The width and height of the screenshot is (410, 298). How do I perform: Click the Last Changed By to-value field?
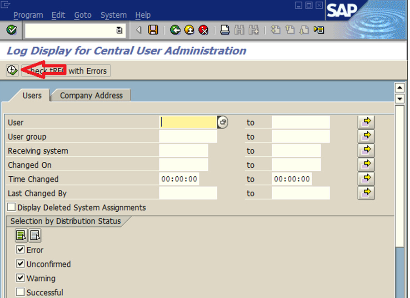[301, 193]
